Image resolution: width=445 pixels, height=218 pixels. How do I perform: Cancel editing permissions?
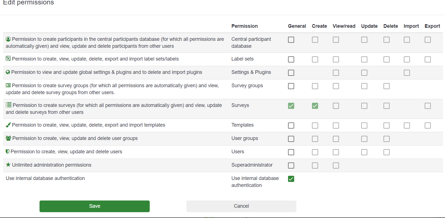point(241,206)
